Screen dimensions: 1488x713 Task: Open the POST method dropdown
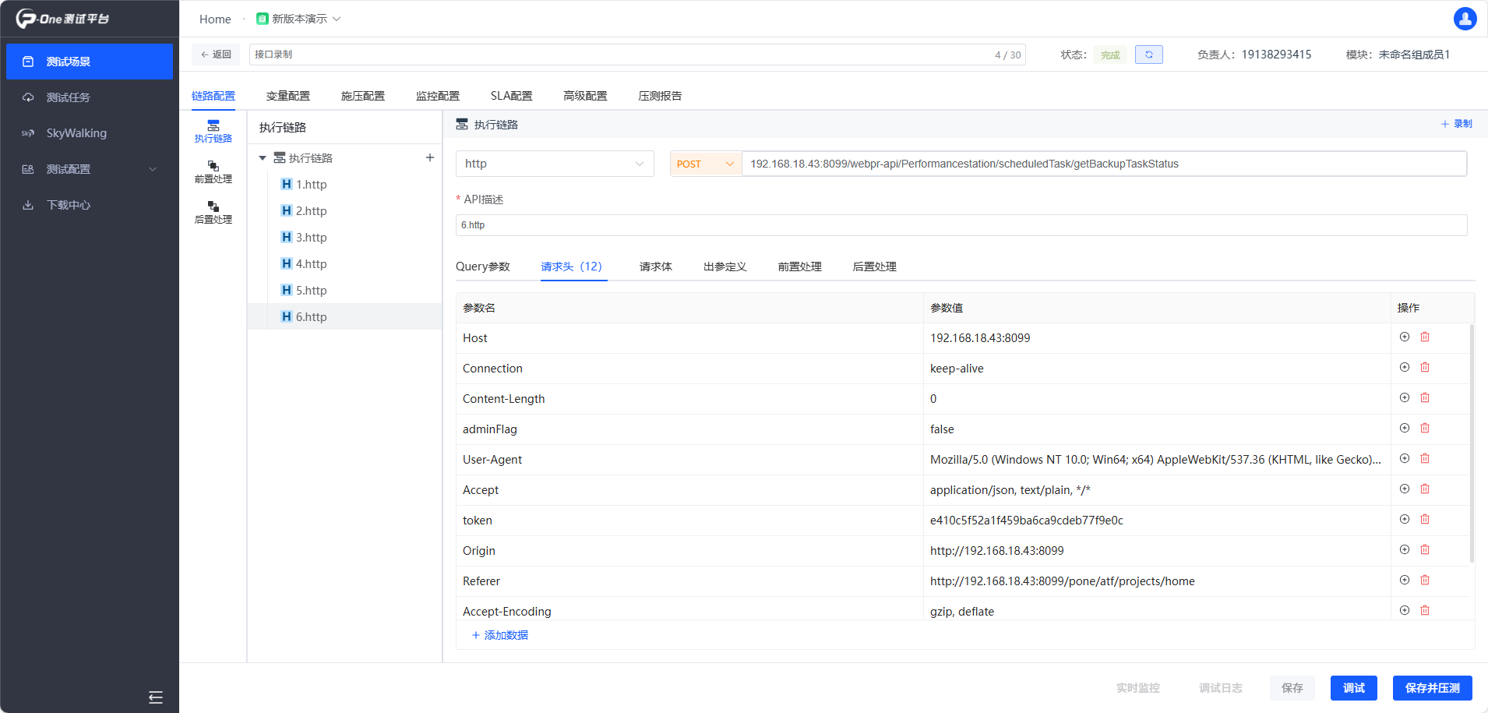tap(705, 164)
